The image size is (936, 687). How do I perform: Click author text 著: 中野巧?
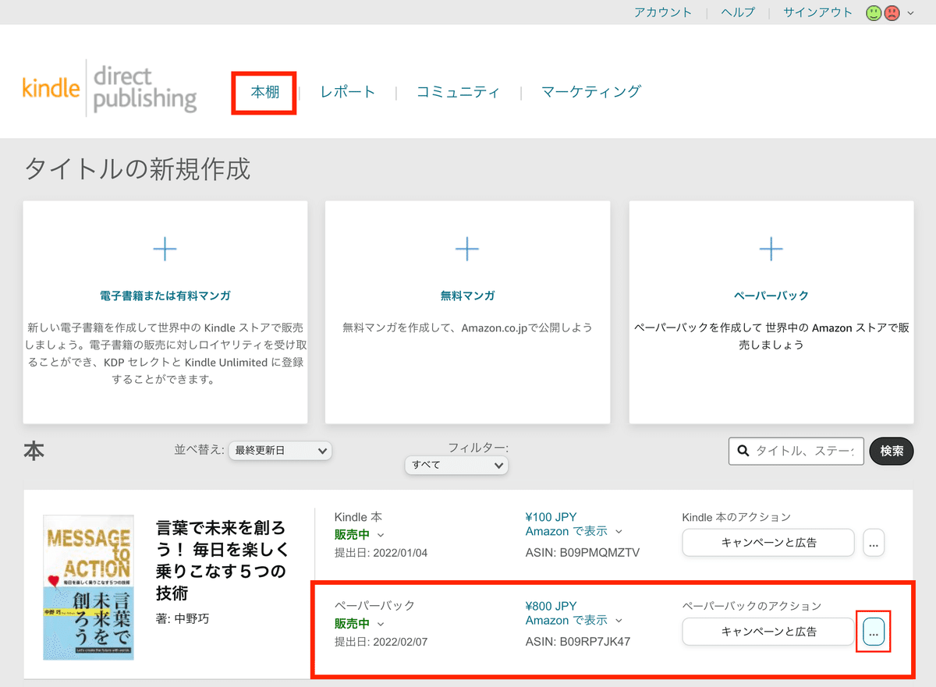pos(183,619)
